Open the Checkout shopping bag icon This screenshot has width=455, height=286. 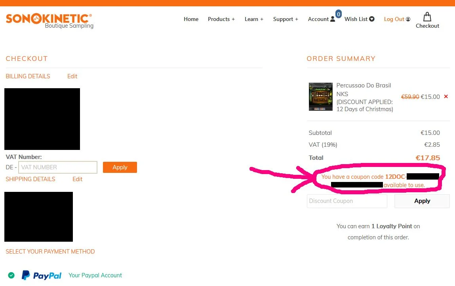pyautogui.click(x=427, y=17)
